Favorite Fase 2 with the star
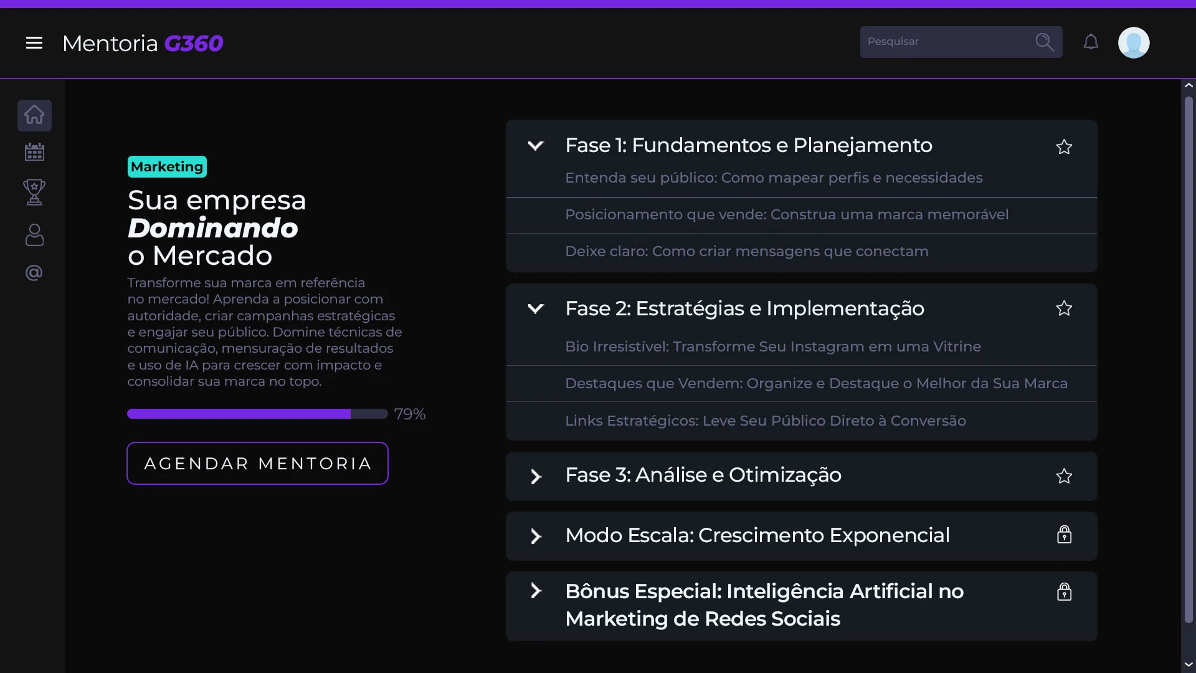This screenshot has width=1196, height=673. (1064, 308)
